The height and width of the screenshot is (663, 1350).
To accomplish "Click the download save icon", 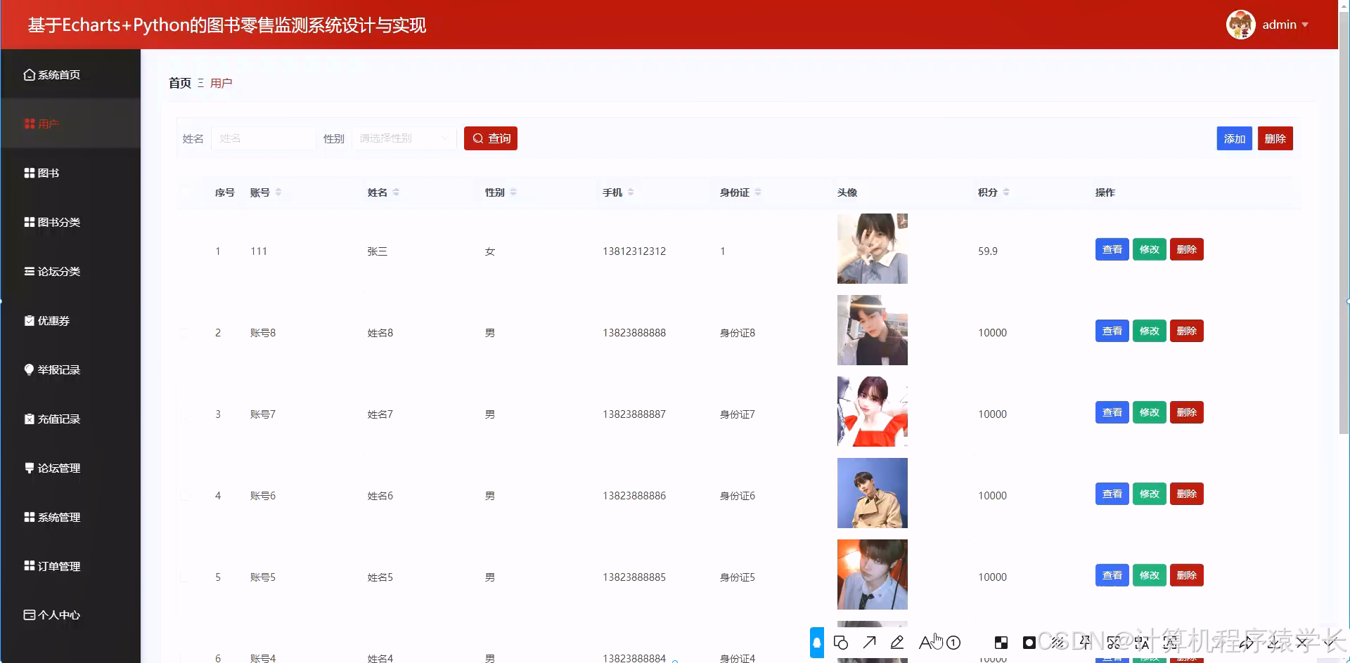I will click(1274, 643).
